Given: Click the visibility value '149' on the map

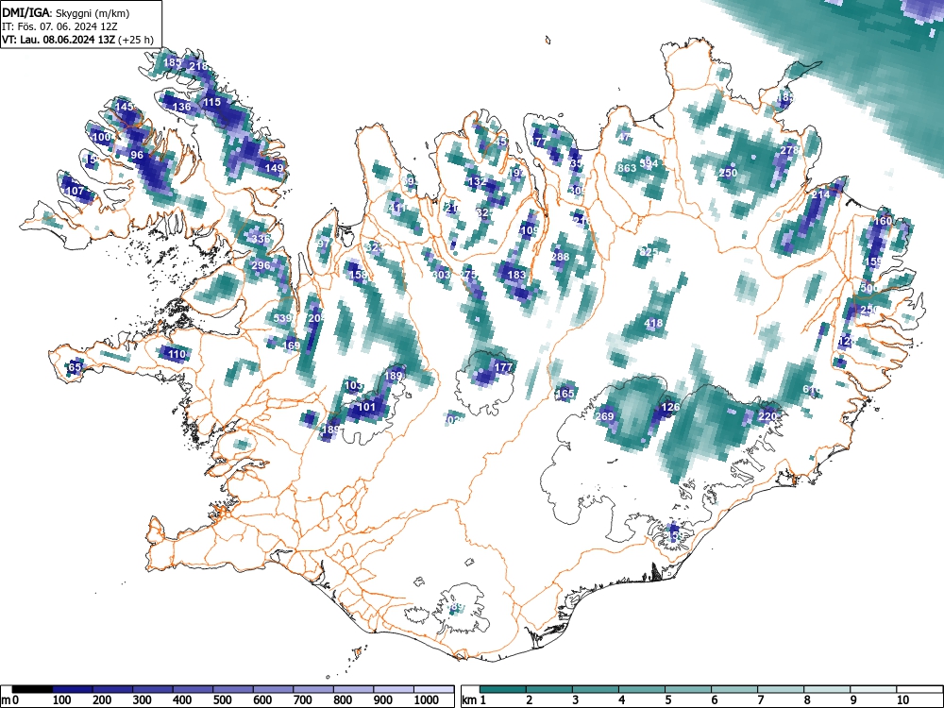Looking at the screenshot, I should coord(274,168).
